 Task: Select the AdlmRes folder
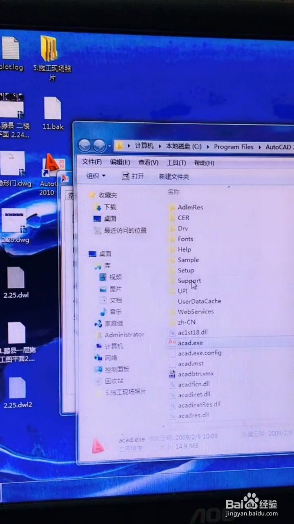tap(186, 207)
